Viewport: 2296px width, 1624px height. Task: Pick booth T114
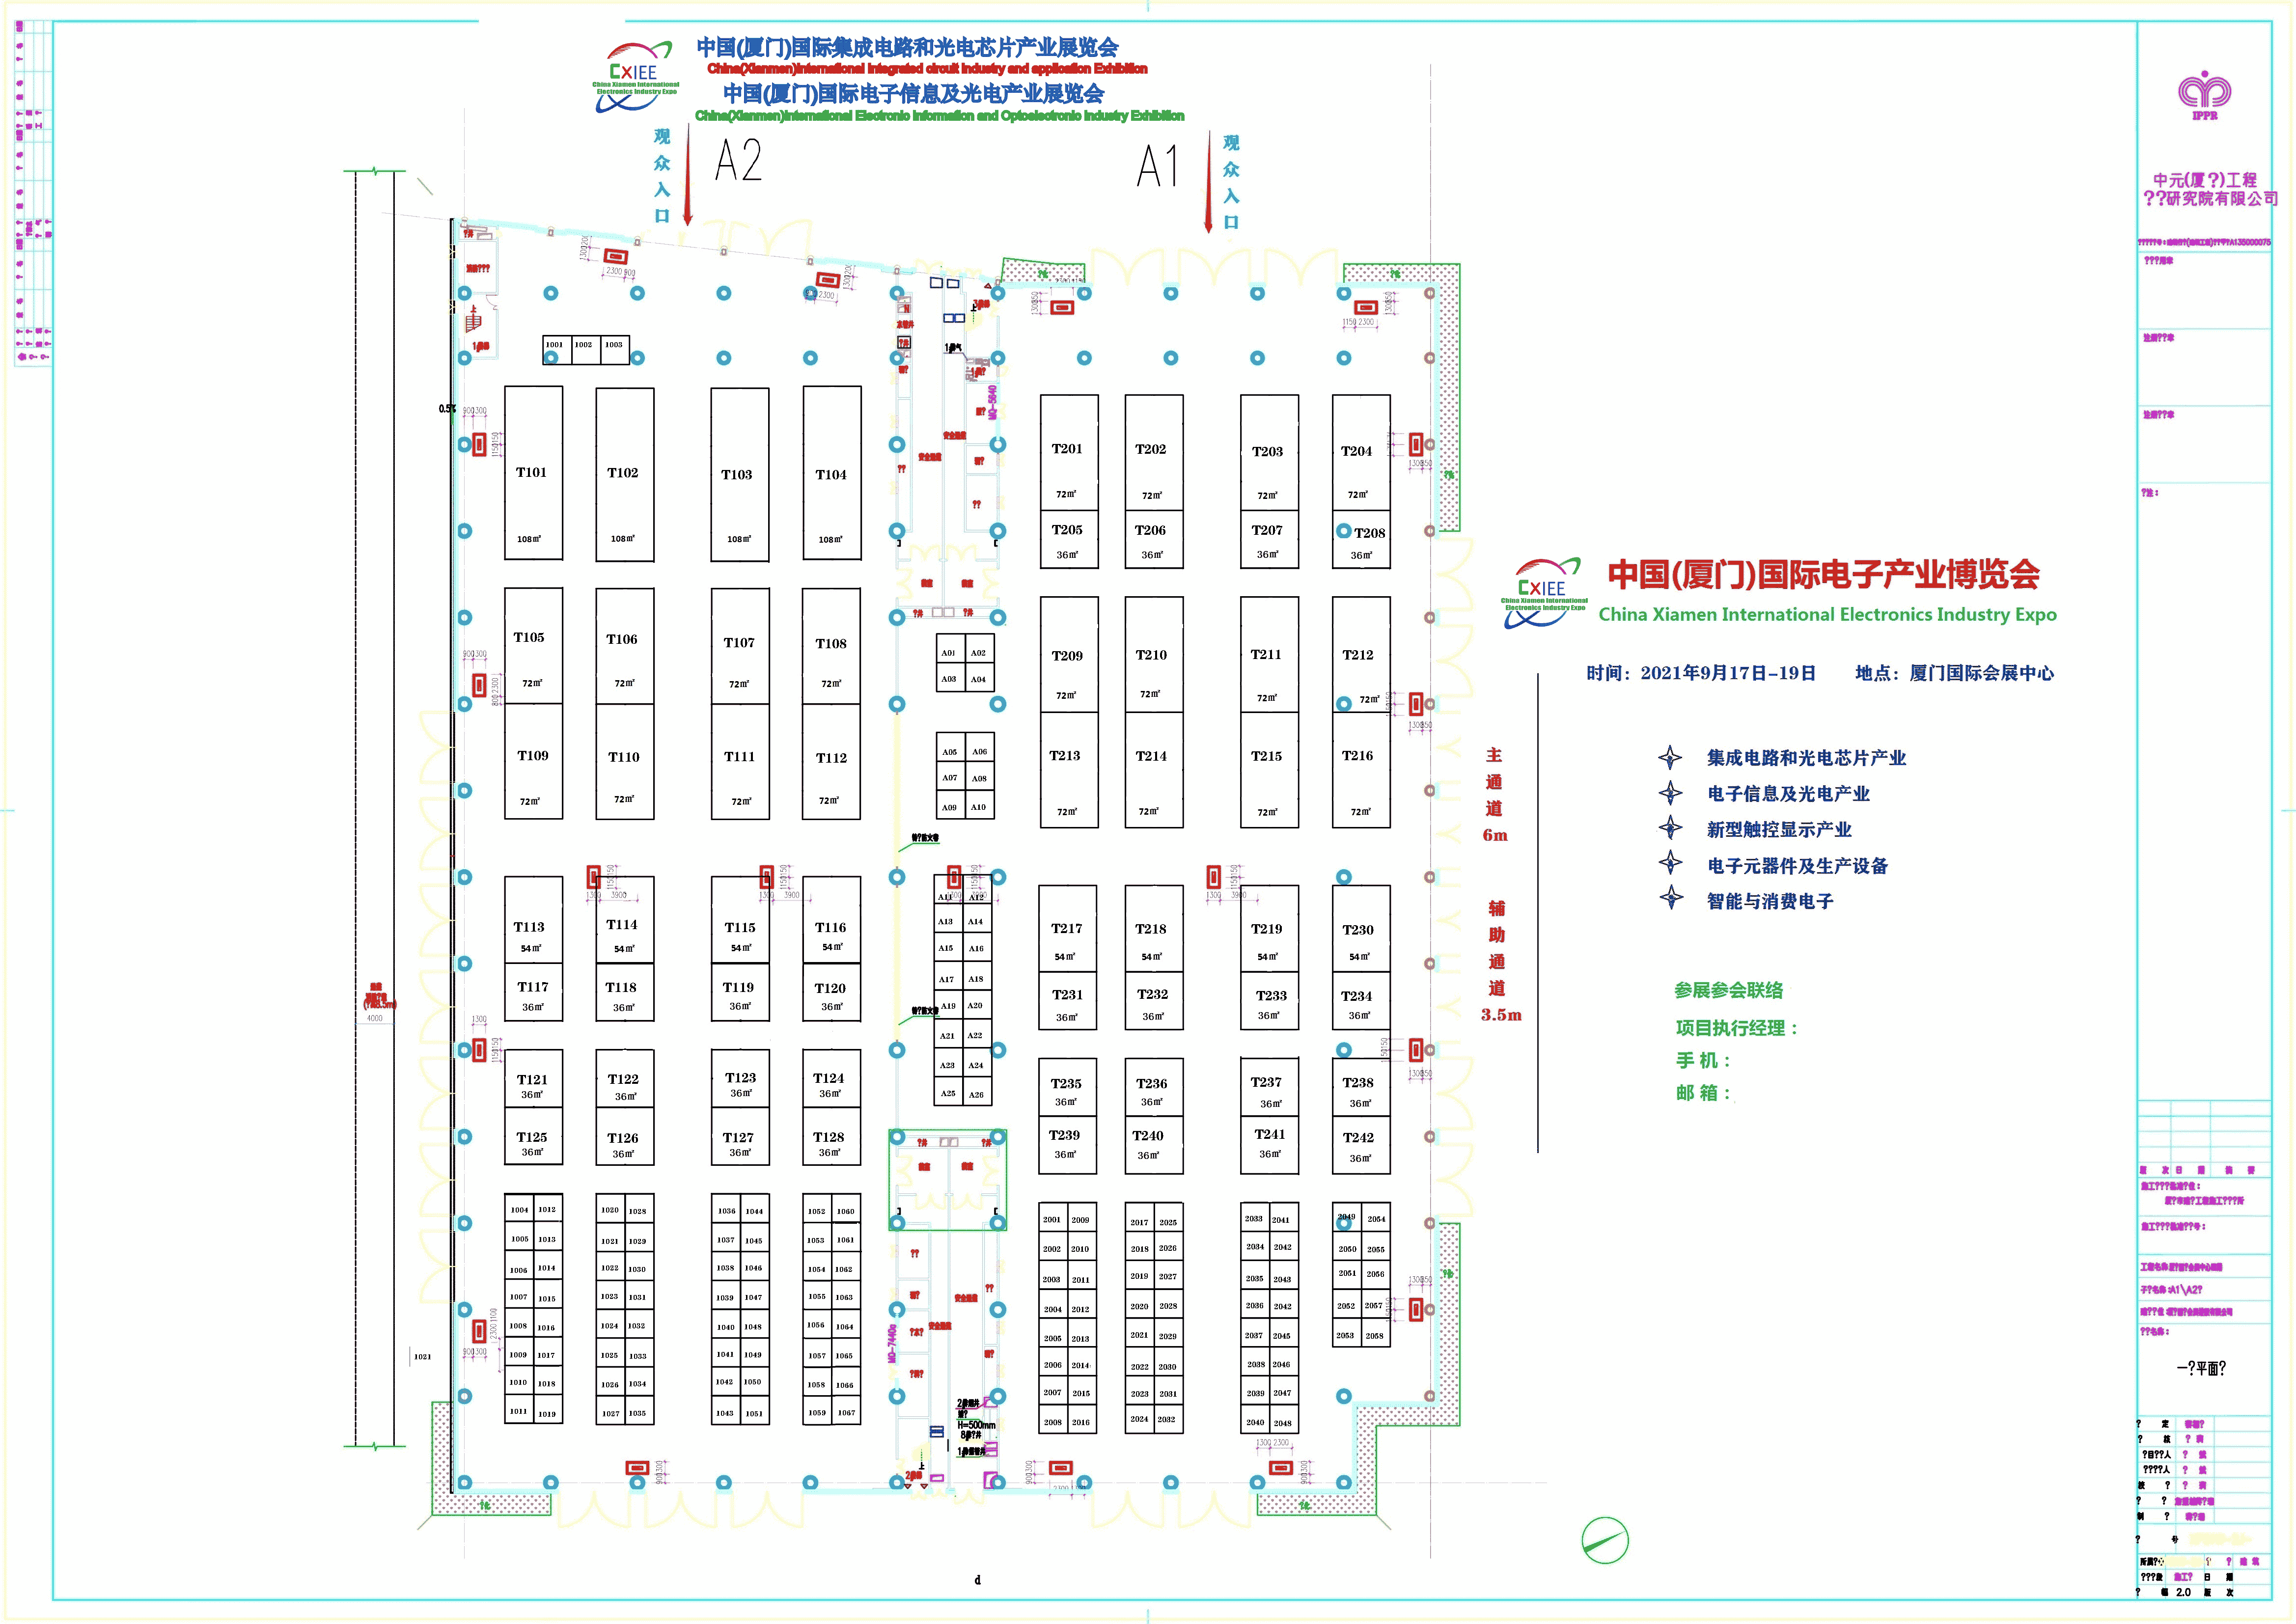click(625, 920)
